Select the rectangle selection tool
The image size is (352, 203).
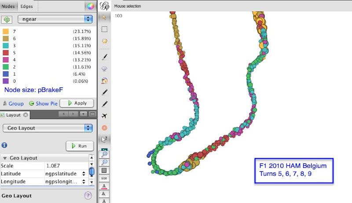pyautogui.click(x=104, y=29)
